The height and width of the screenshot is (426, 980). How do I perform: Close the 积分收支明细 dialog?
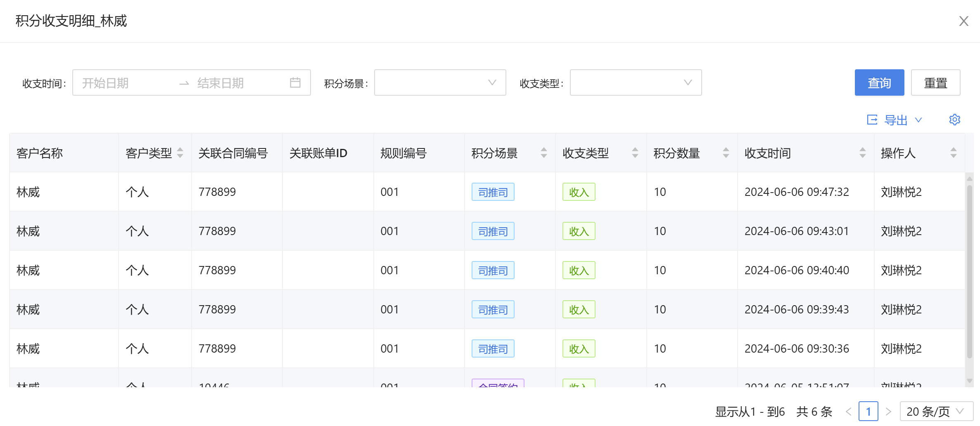click(963, 21)
